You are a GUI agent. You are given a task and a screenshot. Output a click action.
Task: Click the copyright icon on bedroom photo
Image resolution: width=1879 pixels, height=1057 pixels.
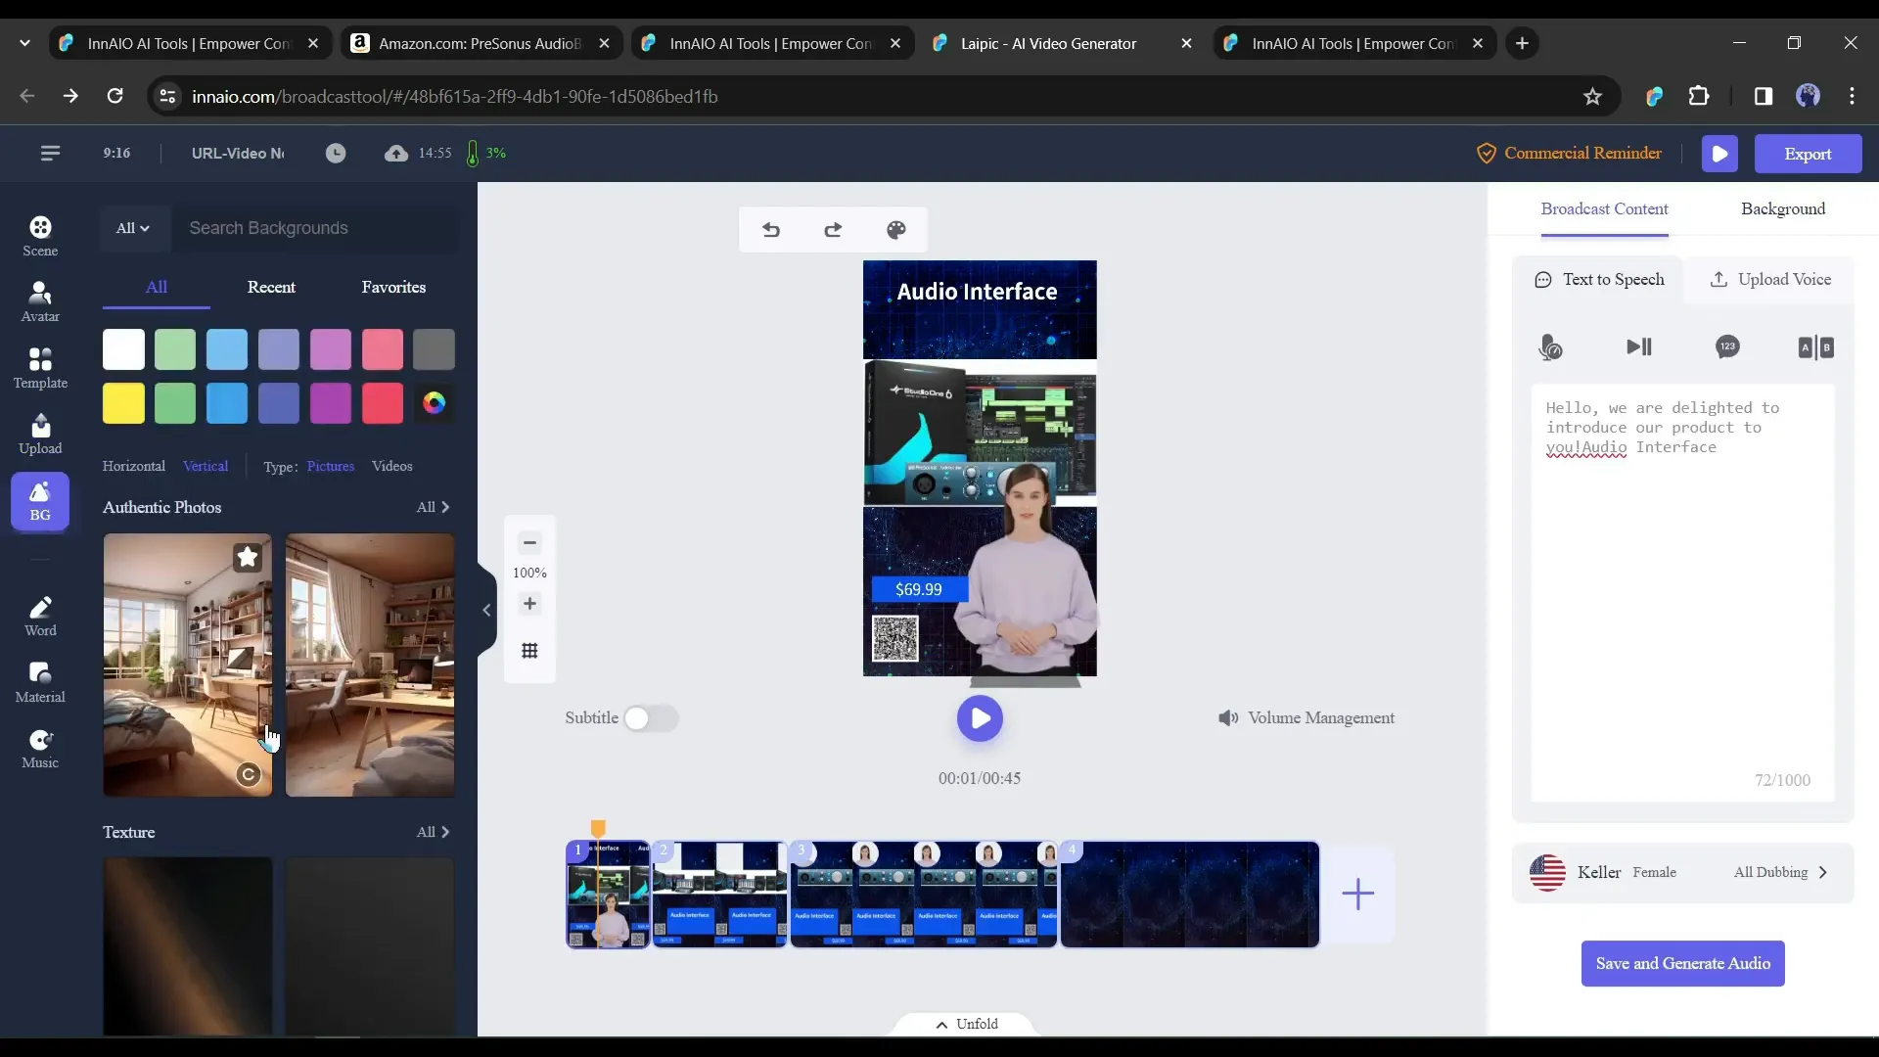click(249, 775)
